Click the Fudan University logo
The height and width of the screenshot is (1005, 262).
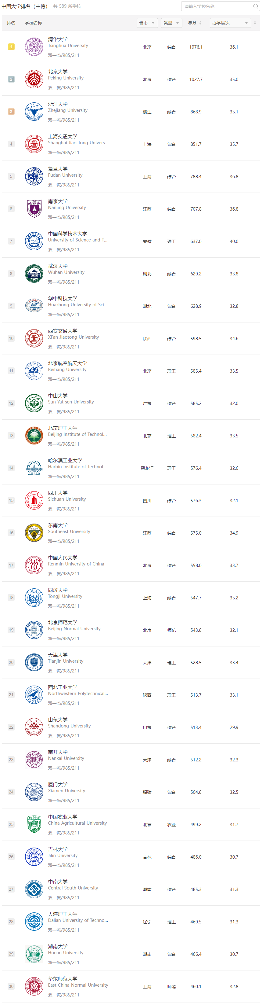click(34, 176)
